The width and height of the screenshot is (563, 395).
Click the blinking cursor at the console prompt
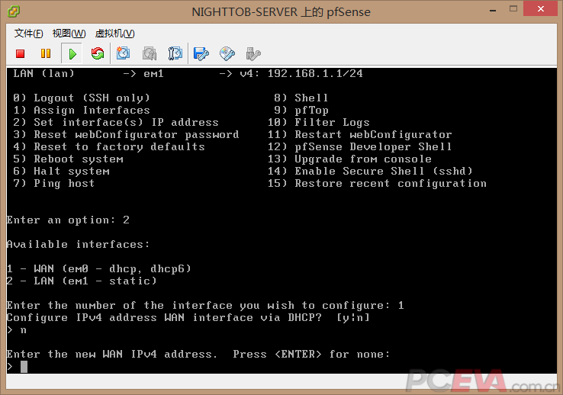[24, 367]
